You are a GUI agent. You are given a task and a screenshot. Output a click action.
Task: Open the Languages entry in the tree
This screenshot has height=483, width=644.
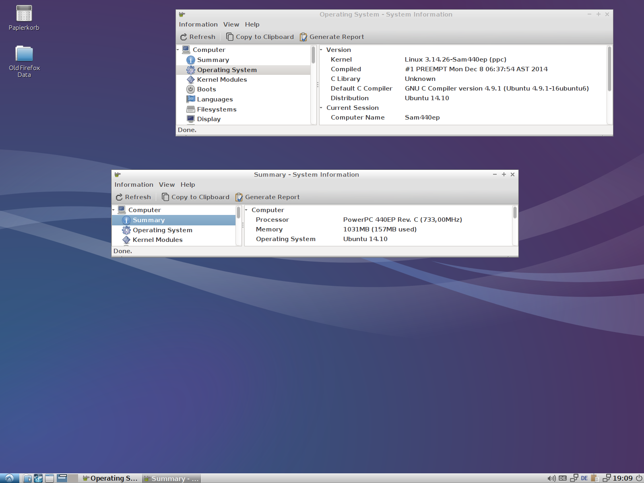[215, 99]
